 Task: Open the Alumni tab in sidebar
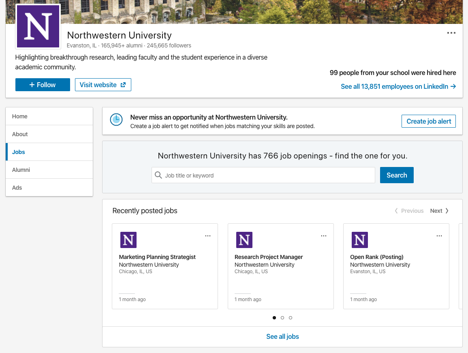tap(49, 170)
